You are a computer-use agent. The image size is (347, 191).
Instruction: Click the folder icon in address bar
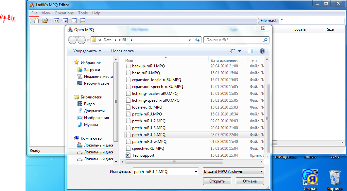point(94,40)
